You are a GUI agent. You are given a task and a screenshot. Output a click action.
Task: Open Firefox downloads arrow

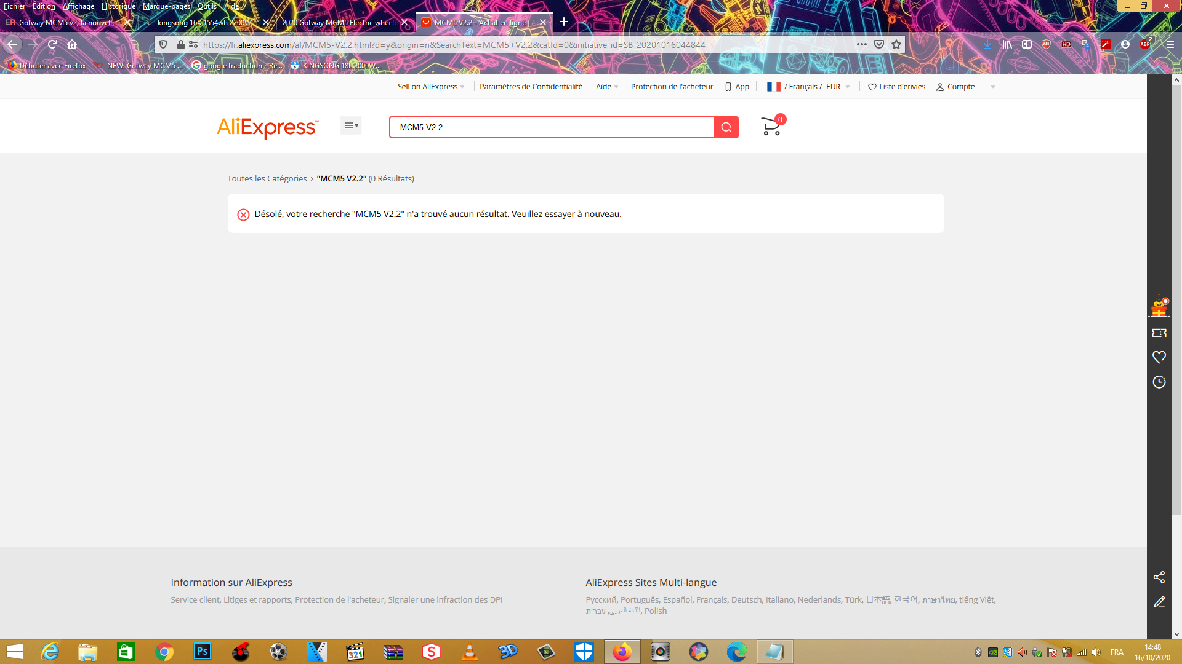987,44
